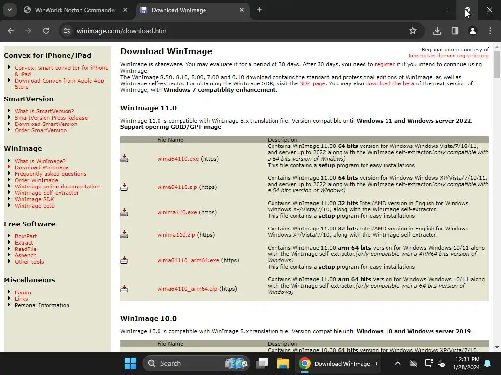Screen dimensions: 501x375
Task: Open Chrome's three-dot menu
Action: click(490, 31)
